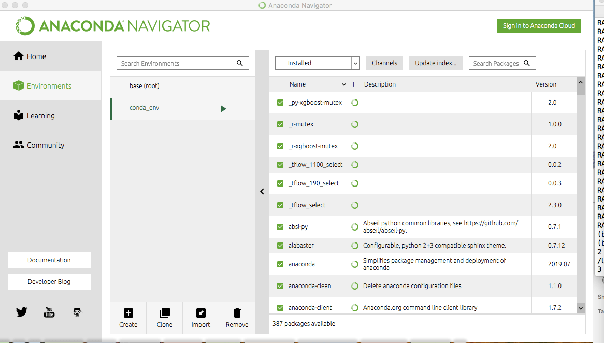Uncheck the absl-py package checkbox
The width and height of the screenshot is (604, 343).
[x=280, y=227]
